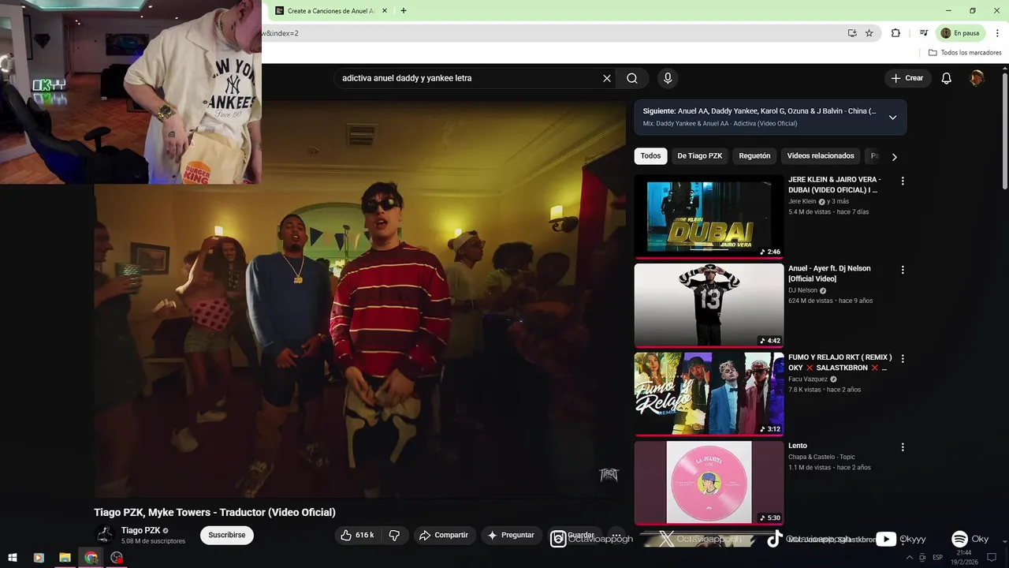Open options menu for Anuel Ayer video

[903, 270]
